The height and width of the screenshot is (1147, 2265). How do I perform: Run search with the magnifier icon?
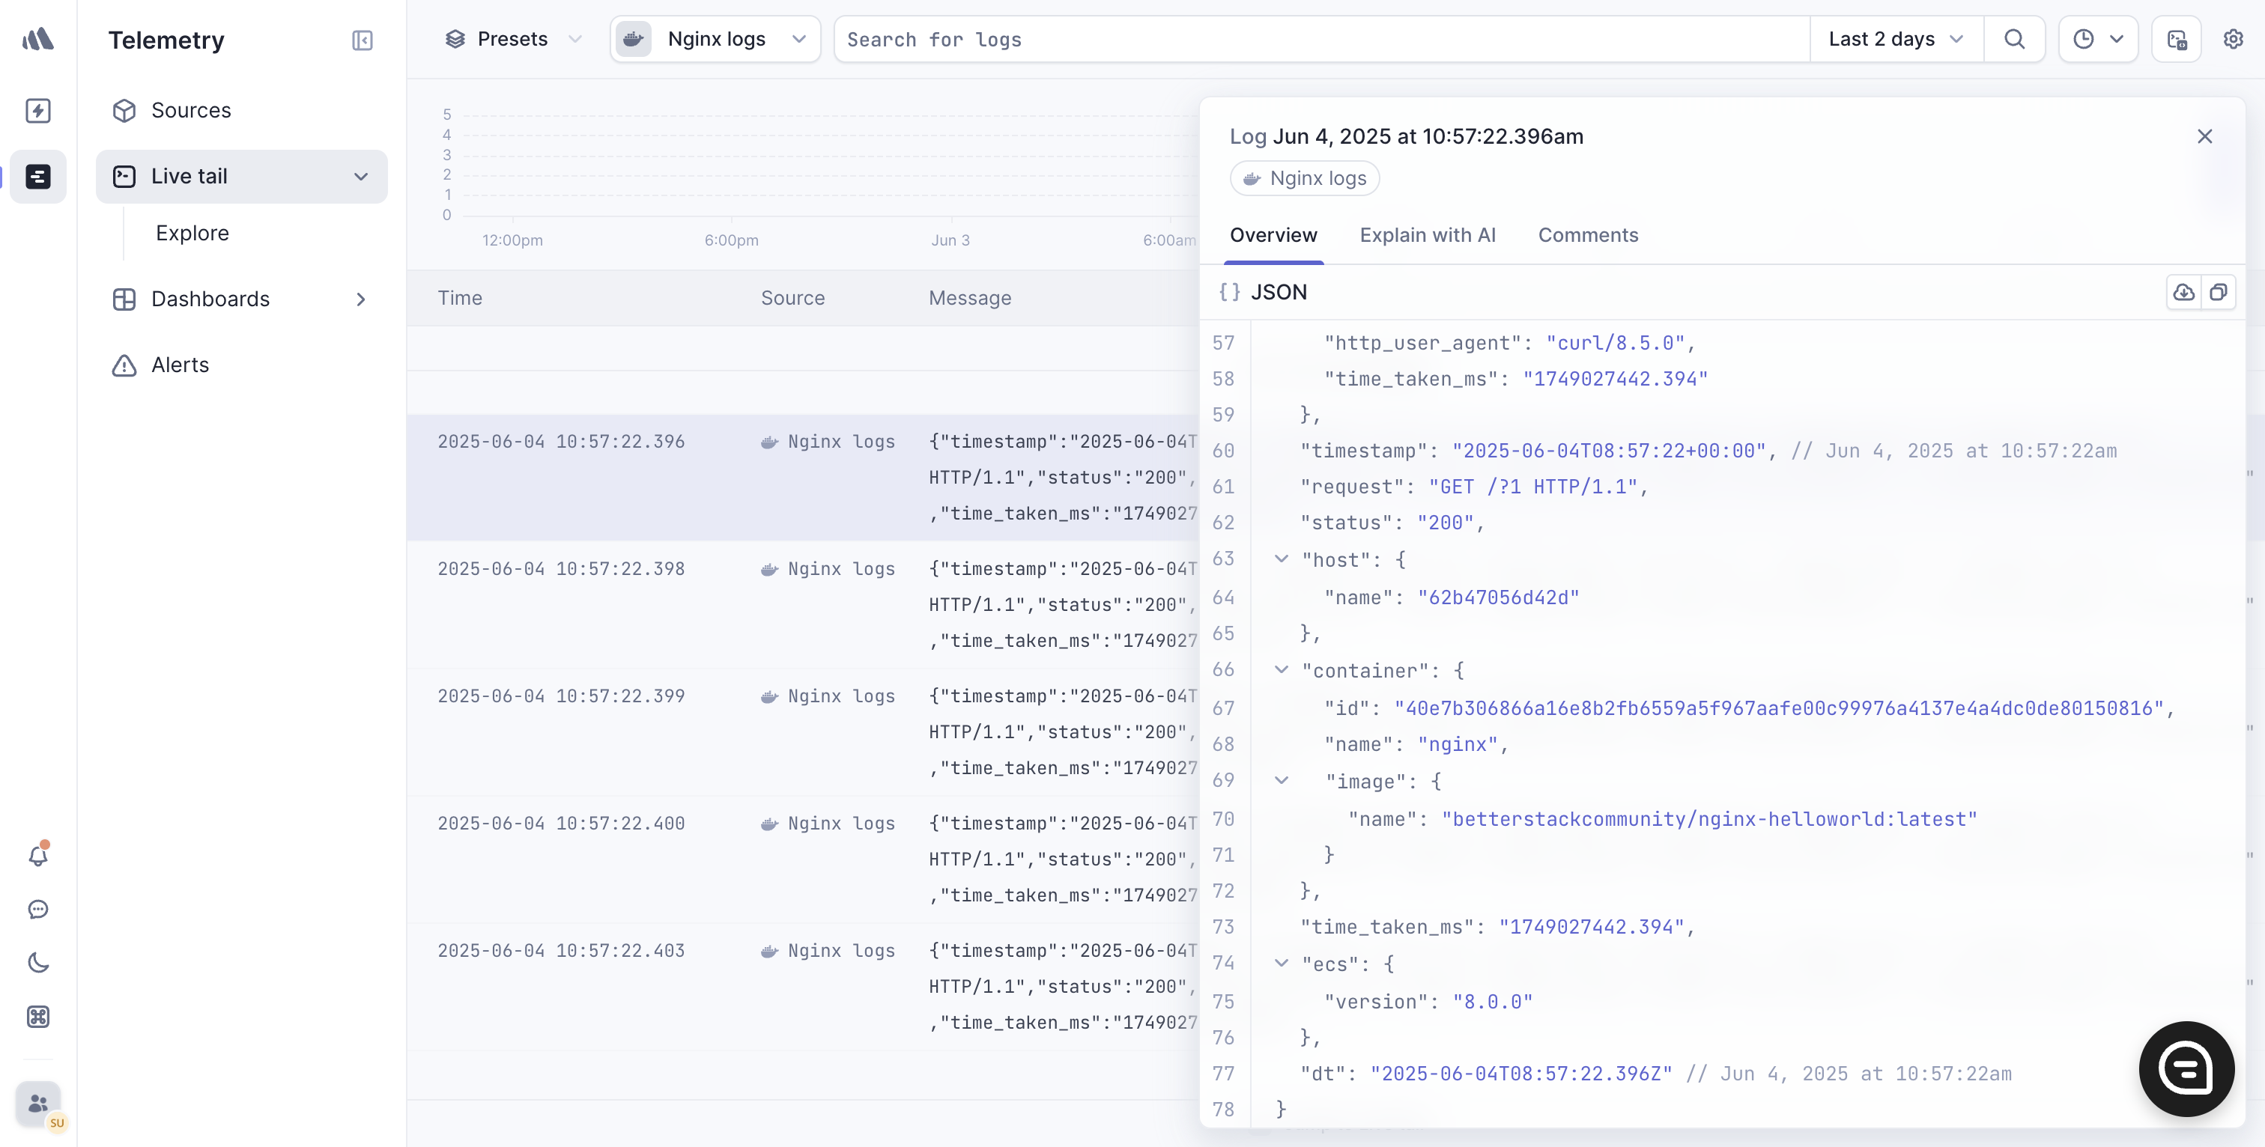pos(2014,39)
